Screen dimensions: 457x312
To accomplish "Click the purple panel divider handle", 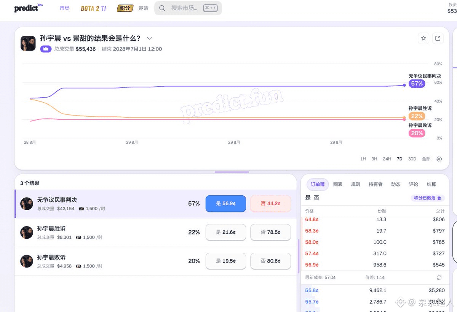I will tap(232, 172).
